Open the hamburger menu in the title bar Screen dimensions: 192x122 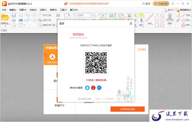click(x=173, y=4)
